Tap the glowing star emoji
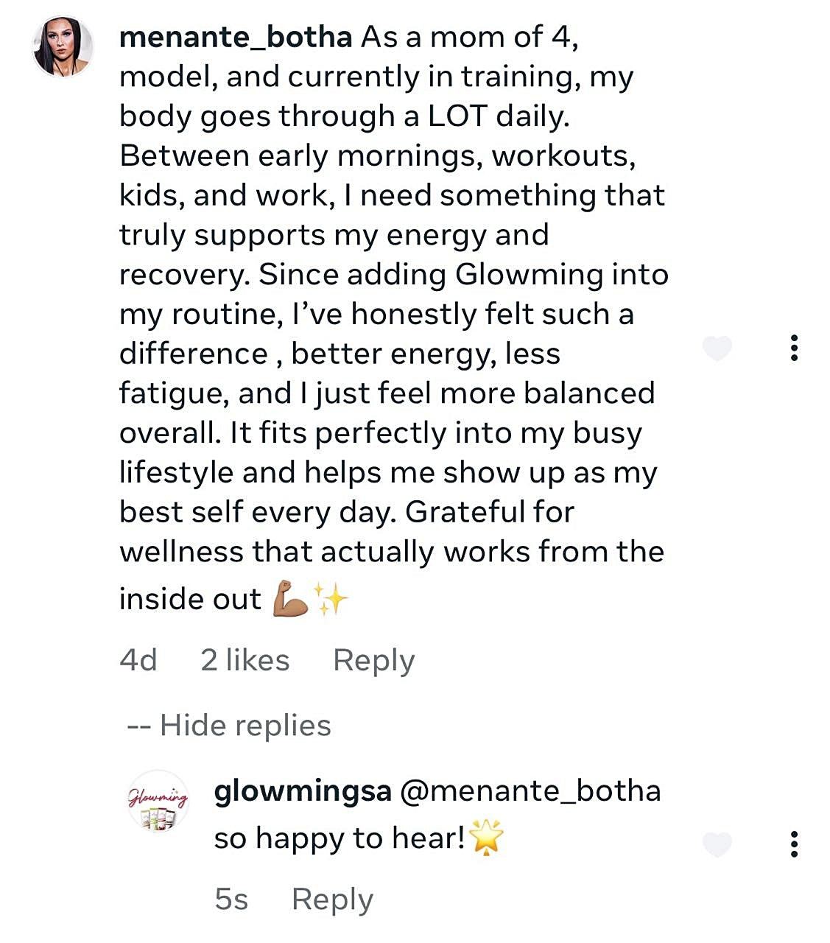Screen dimensions: 830x943 tap(487, 838)
